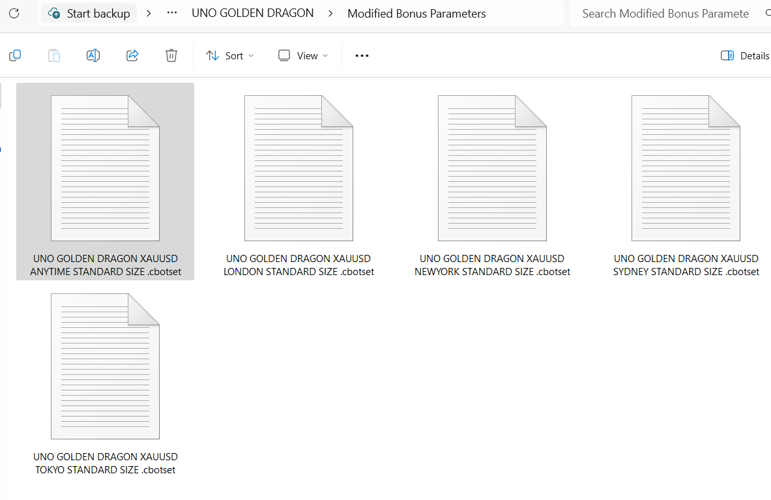Image resolution: width=771 pixels, height=500 pixels.
Task: Open the See more three-dots menu
Action: click(x=362, y=56)
